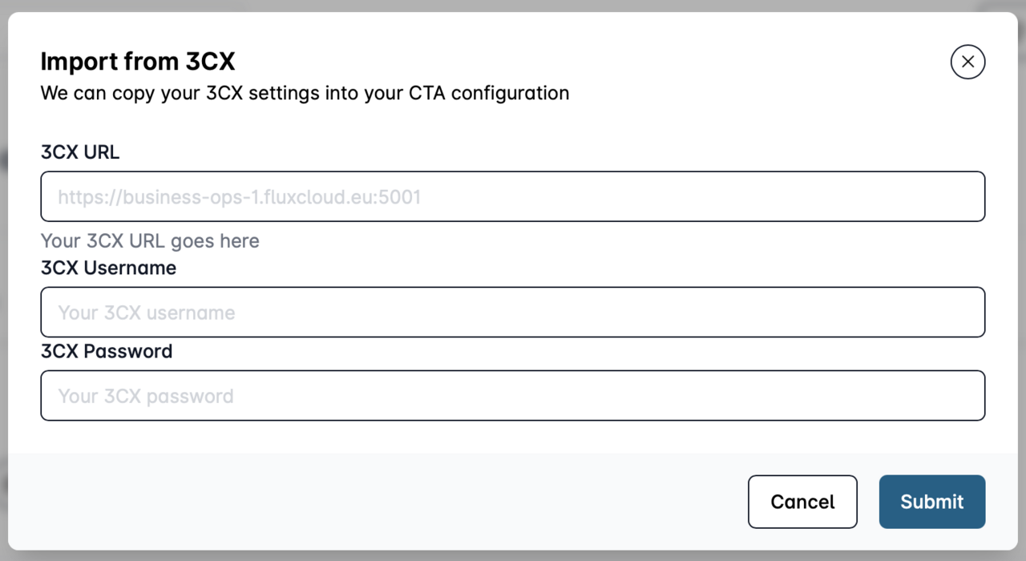Image resolution: width=1026 pixels, height=561 pixels.
Task: Submit the 3CX import form
Action: (x=931, y=502)
